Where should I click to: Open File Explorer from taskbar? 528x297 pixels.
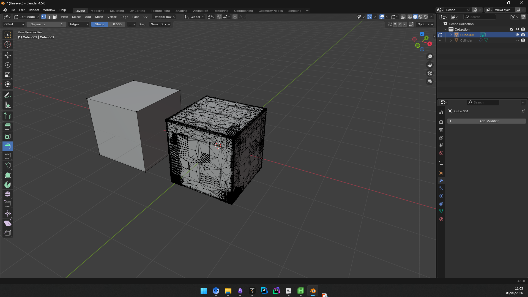click(x=228, y=291)
